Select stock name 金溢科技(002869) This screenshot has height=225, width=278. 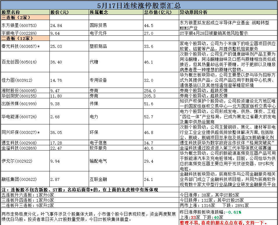(x=19, y=148)
